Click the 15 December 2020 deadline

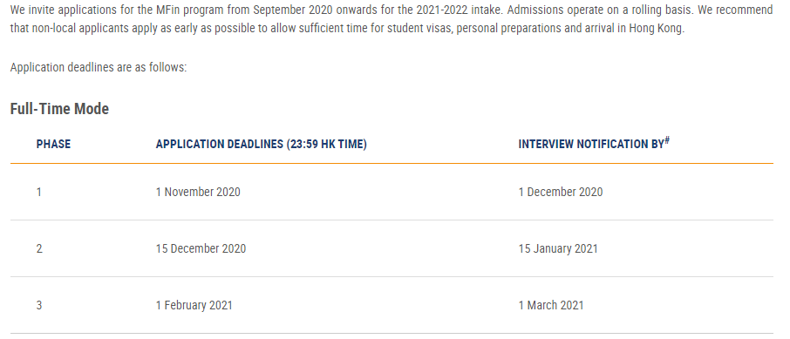pos(201,249)
